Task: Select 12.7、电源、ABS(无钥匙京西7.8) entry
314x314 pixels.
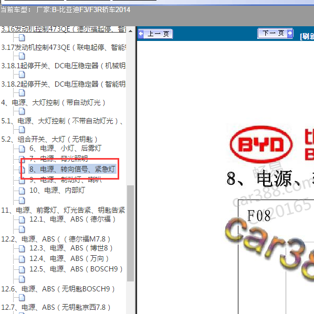Action: pos(56,307)
